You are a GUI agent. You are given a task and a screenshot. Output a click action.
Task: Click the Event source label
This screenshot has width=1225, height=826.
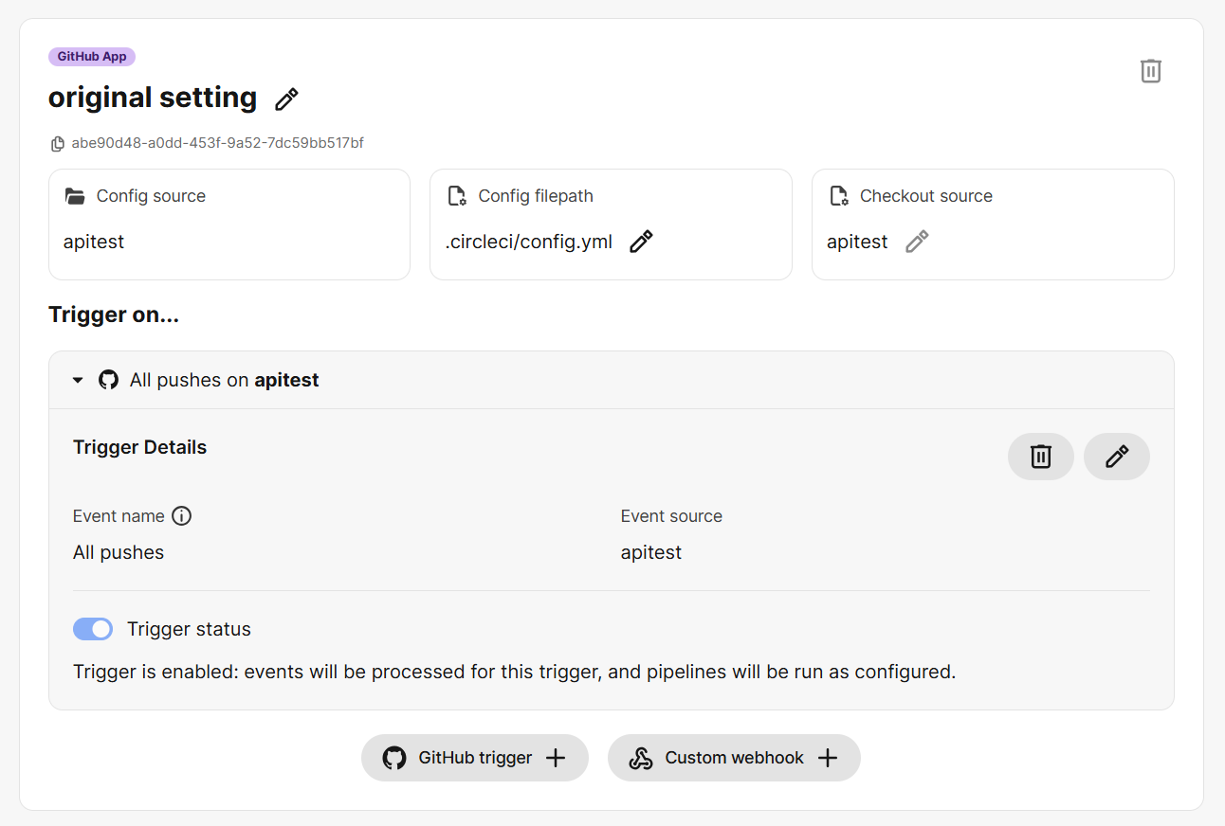click(671, 516)
